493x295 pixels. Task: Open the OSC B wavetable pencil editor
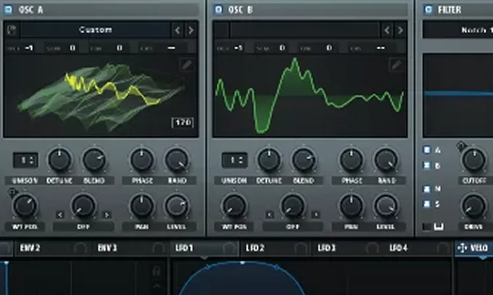(395, 65)
